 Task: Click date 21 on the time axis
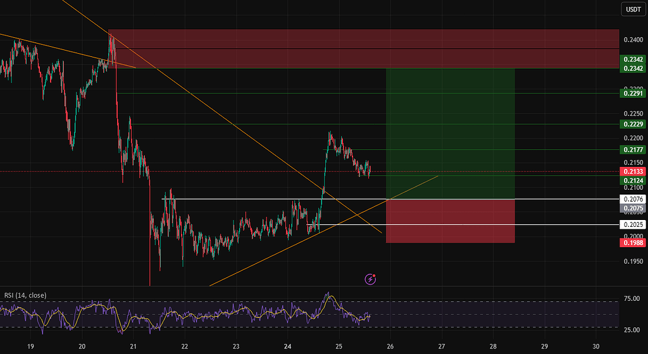(133, 346)
